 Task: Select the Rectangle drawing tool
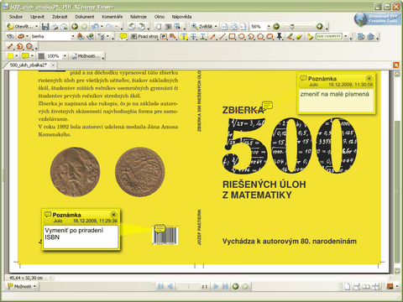click(232, 36)
